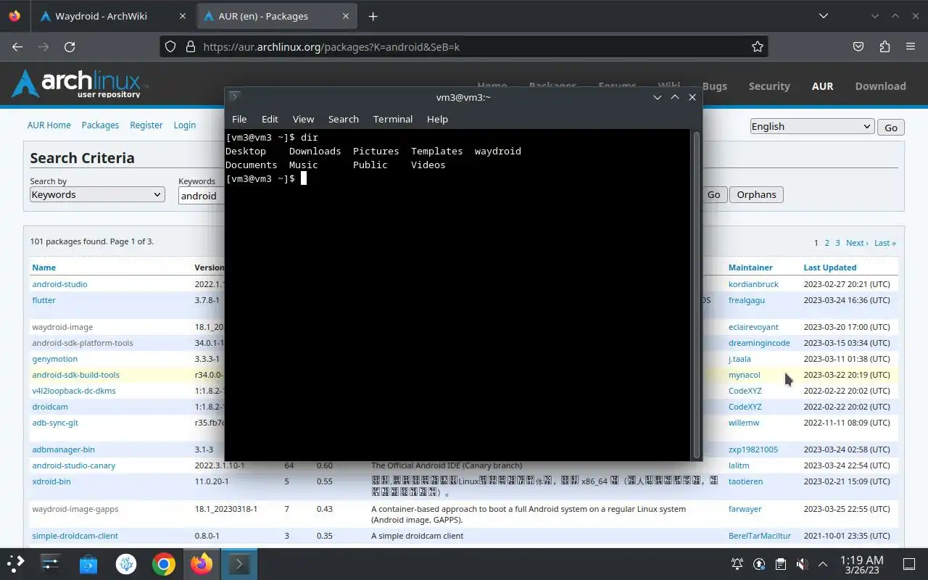Close the AUR (en) - Packages tab
Image resolution: width=928 pixels, height=580 pixels.
pos(346,16)
